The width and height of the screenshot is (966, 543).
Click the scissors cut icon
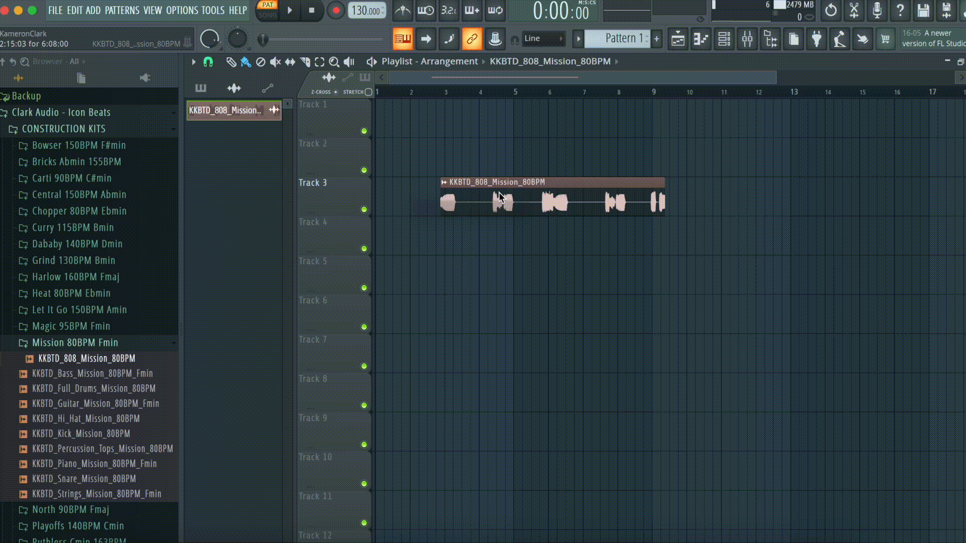click(x=854, y=10)
